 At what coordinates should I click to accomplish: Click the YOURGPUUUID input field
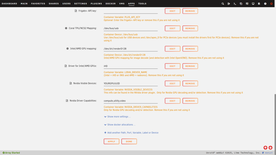(x=131, y=83)
